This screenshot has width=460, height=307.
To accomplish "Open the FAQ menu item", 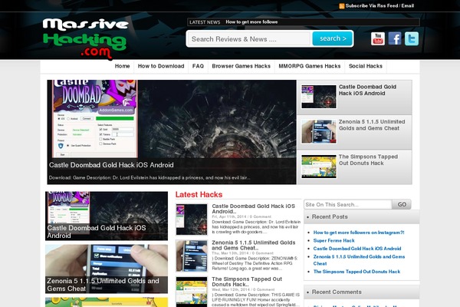I will click(x=198, y=66).
